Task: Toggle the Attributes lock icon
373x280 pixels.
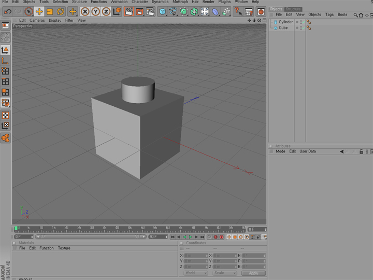Action: coord(361,151)
